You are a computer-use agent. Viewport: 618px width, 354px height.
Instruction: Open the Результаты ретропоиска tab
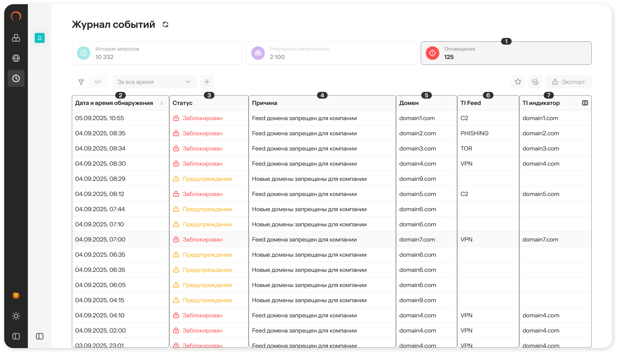pos(331,53)
